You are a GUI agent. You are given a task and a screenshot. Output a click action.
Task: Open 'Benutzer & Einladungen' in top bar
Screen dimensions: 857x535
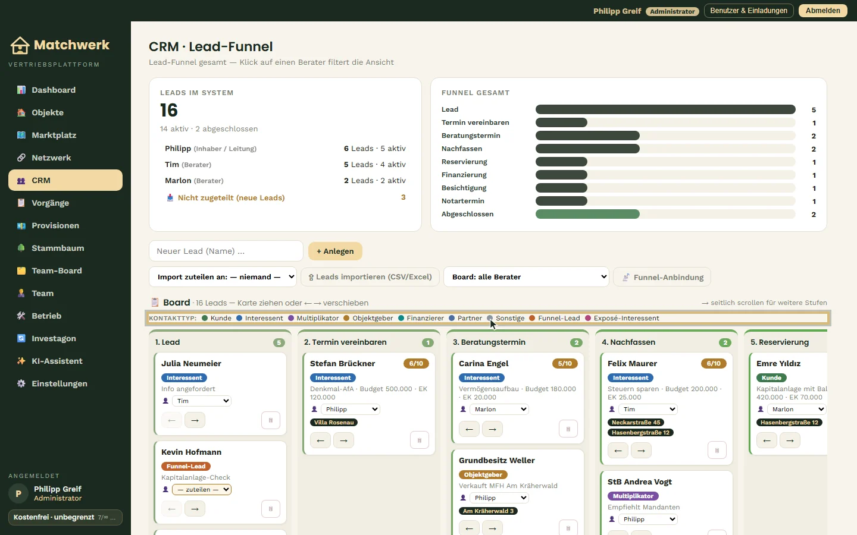tap(749, 11)
